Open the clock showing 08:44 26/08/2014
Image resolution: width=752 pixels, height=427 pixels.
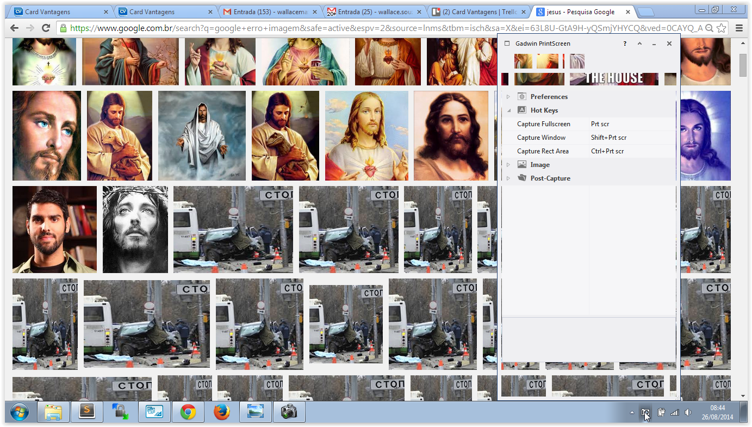[717, 412]
